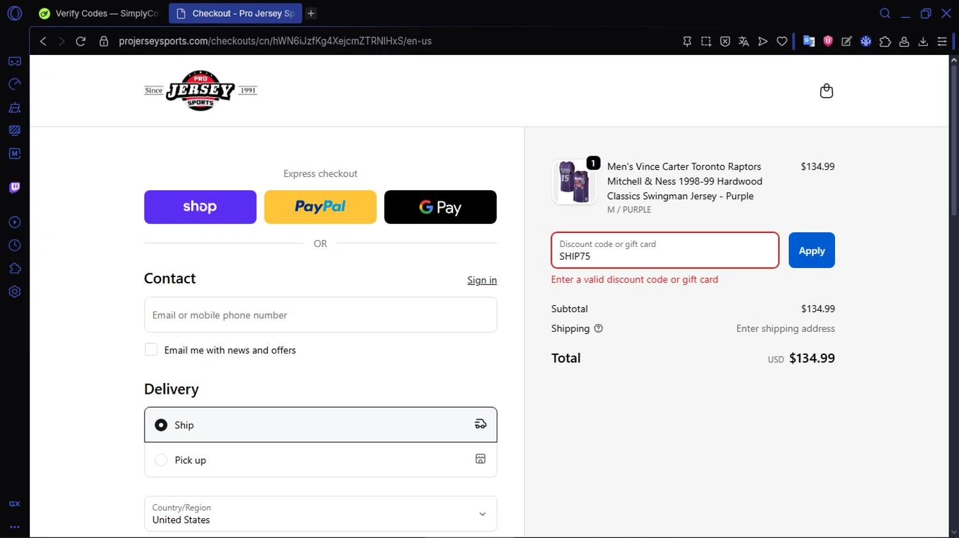Open the pink U shield extension
This screenshot has height=538, width=959.
[x=828, y=41]
